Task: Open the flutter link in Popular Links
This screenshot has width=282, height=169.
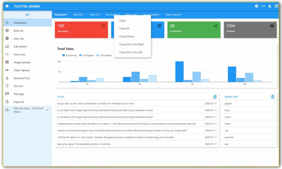Action: coord(227,124)
